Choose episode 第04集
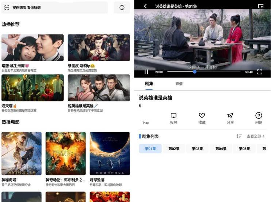This screenshot has height=202, width=271. [221, 149]
